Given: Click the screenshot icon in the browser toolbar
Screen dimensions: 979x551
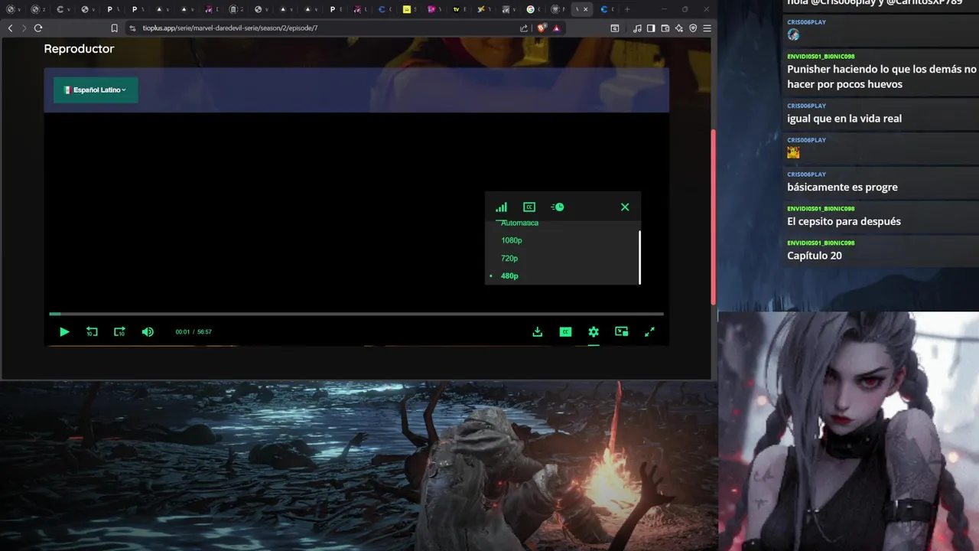Looking at the screenshot, I should pyautogui.click(x=615, y=28).
